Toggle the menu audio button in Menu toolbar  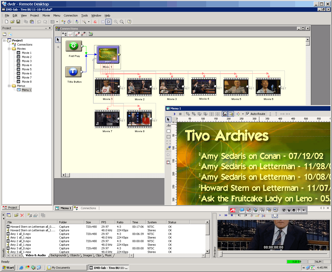231,114
